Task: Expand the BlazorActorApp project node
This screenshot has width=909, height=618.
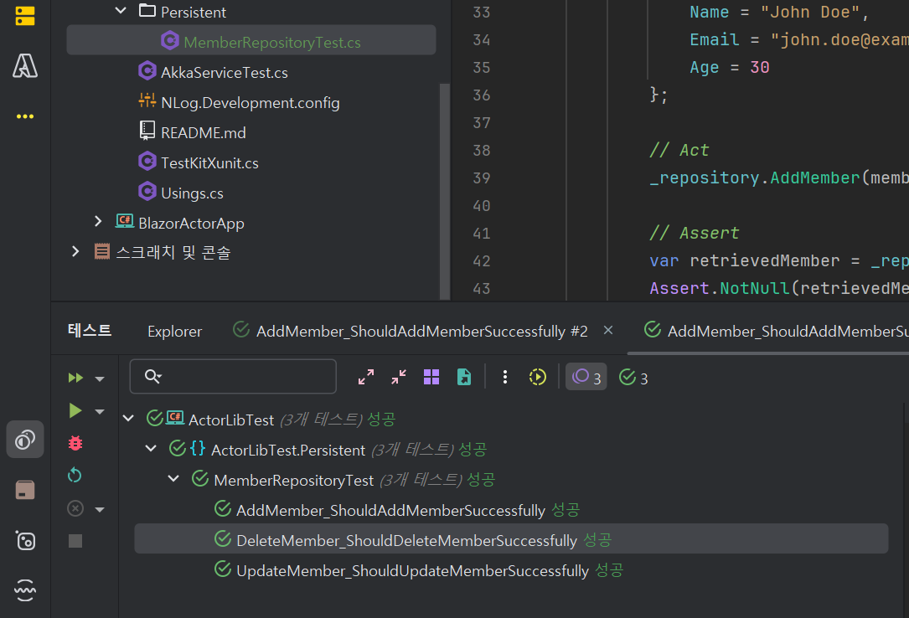Action: click(x=99, y=223)
